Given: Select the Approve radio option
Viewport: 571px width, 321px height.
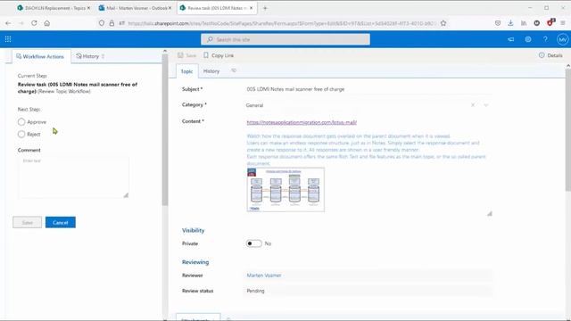Looking at the screenshot, I should pyautogui.click(x=21, y=122).
